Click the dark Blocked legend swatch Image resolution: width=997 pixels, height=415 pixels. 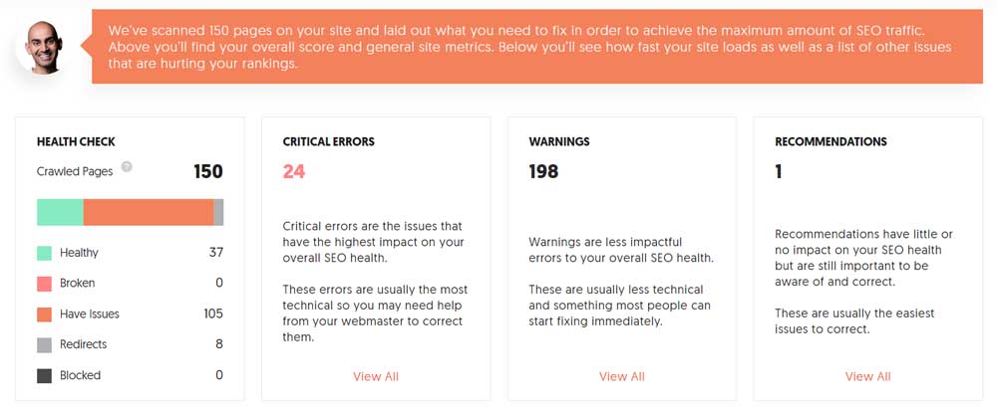point(44,375)
